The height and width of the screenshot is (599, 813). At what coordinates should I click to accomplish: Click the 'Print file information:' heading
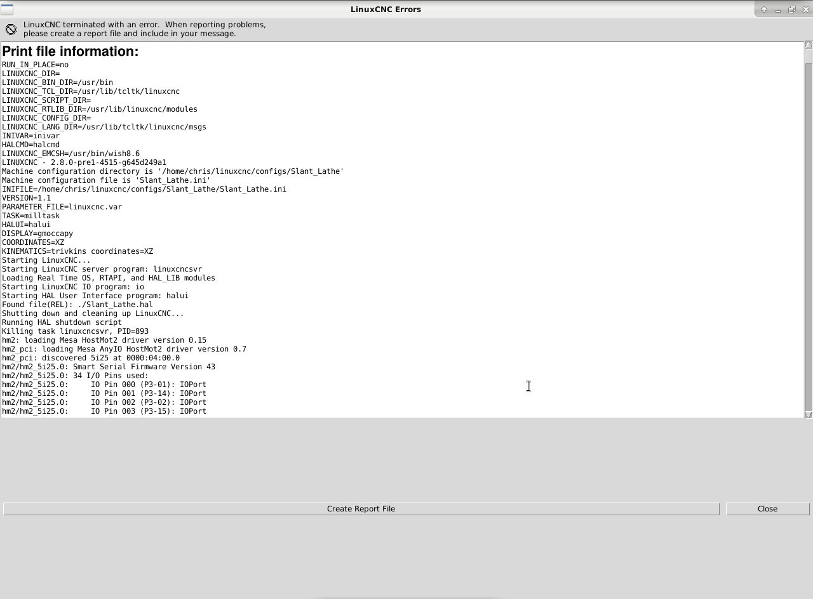(x=71, y=51)
